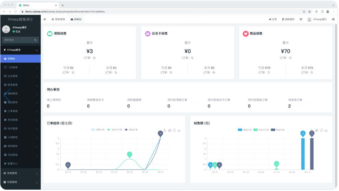Go to 主页 from the top bar
The height and width of the screenshot is (191, 339).
click(x=273, y=19)
